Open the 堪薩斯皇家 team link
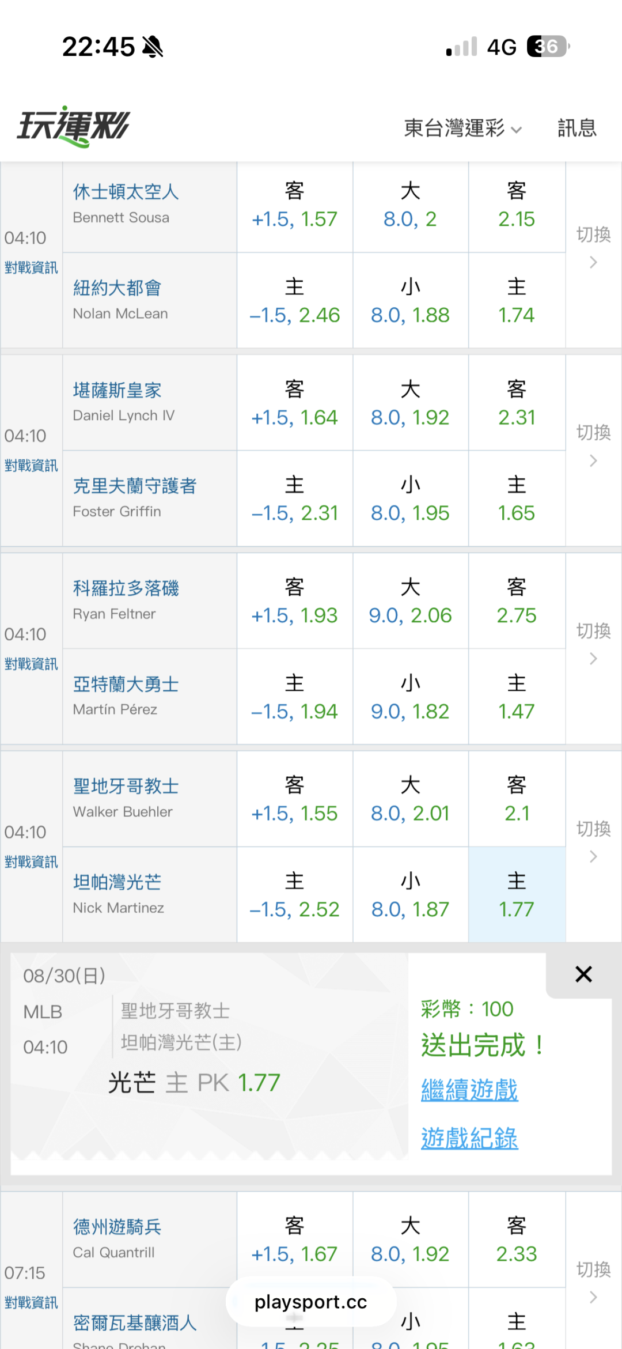The image size is (622, 1349). point(117,390)
